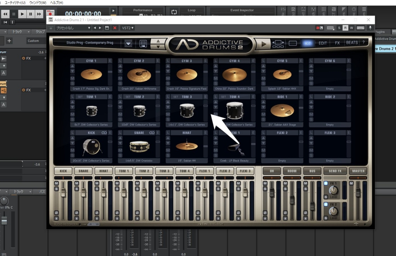
Task: Toggle the link icon on KICK slot
Action: pyautogui.click(x=104, y=133)
